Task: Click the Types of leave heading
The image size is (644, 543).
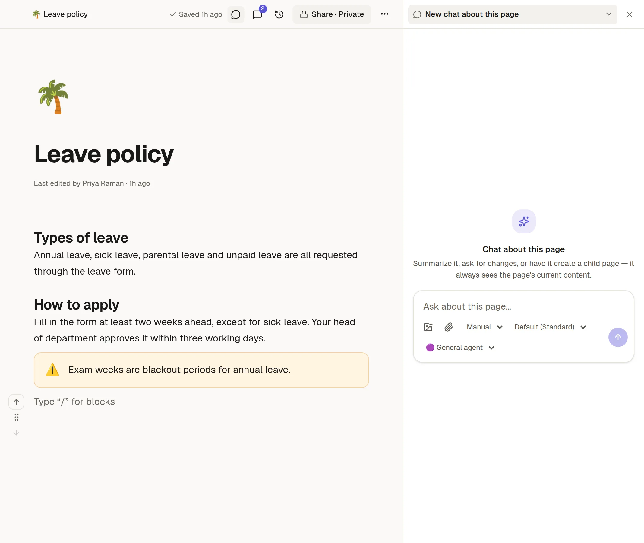Action: pos(81,238)
